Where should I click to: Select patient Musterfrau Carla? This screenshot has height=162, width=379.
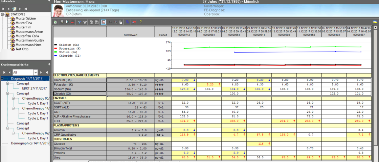[x=27, y=36]
